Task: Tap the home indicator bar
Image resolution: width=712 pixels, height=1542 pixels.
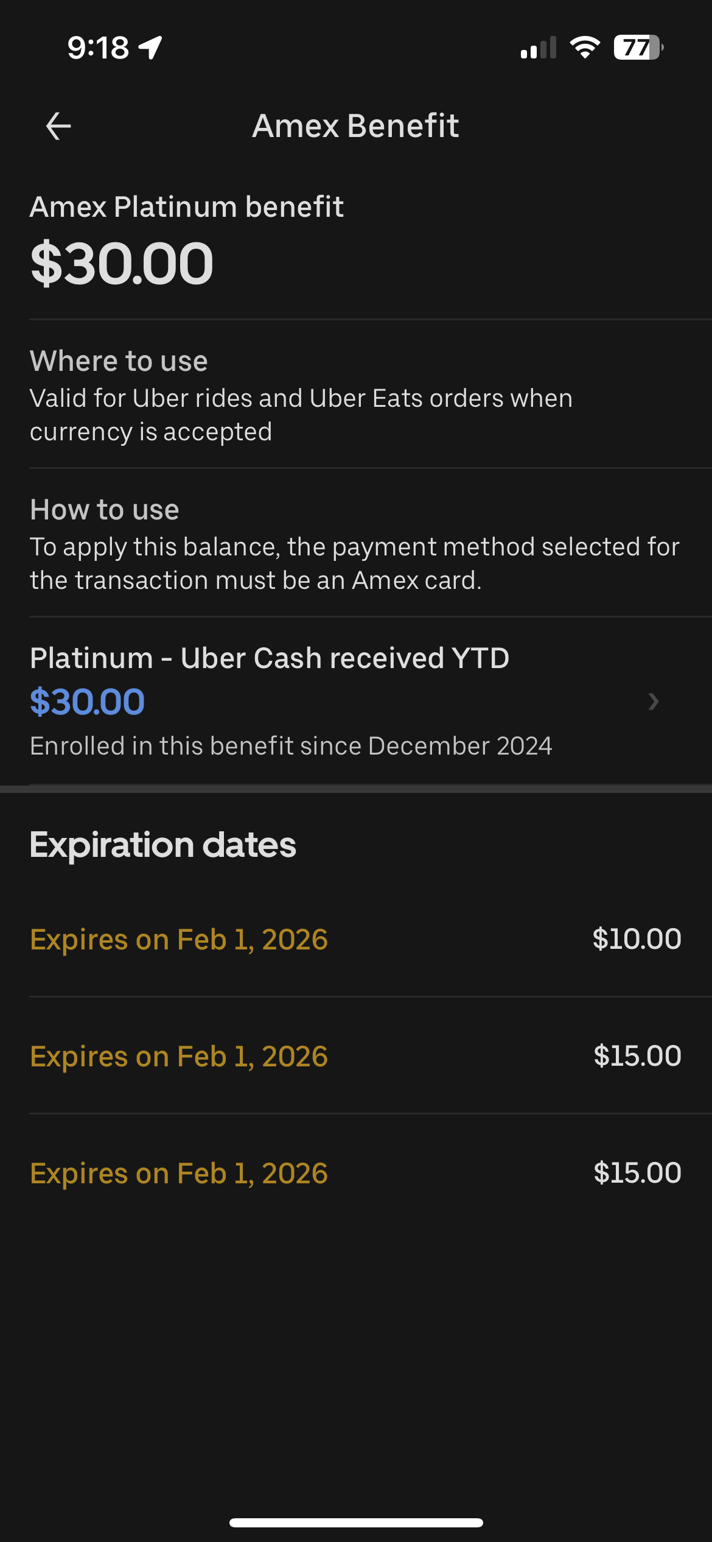Action: pyautogui.click(x=356, y=1523)
